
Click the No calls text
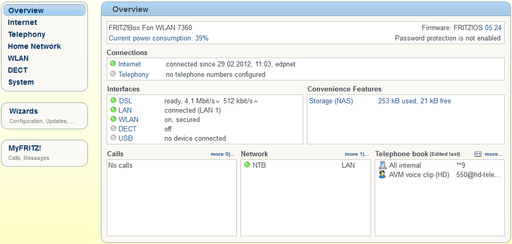[x=120, y=165]
